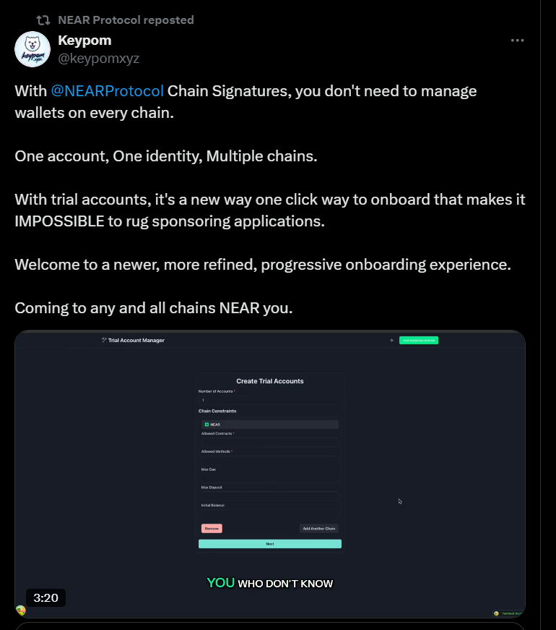Viewport: 556px width, 630px height.
Task: Click the green wallet account button
Action: coord(419,340)
